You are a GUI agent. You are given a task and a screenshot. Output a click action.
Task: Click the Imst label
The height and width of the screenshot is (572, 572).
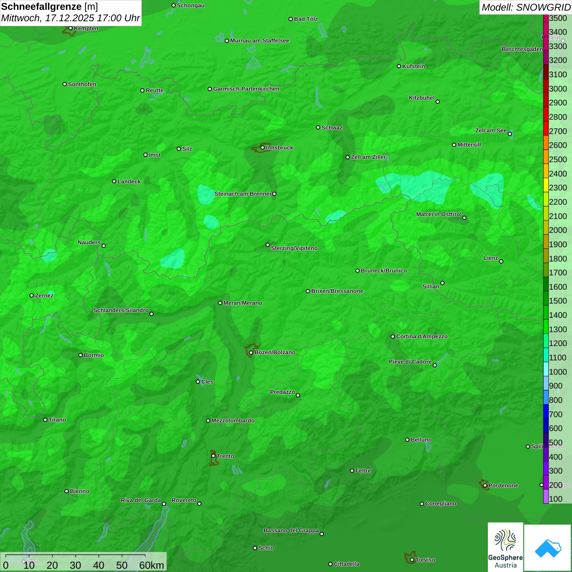(155, 155)
